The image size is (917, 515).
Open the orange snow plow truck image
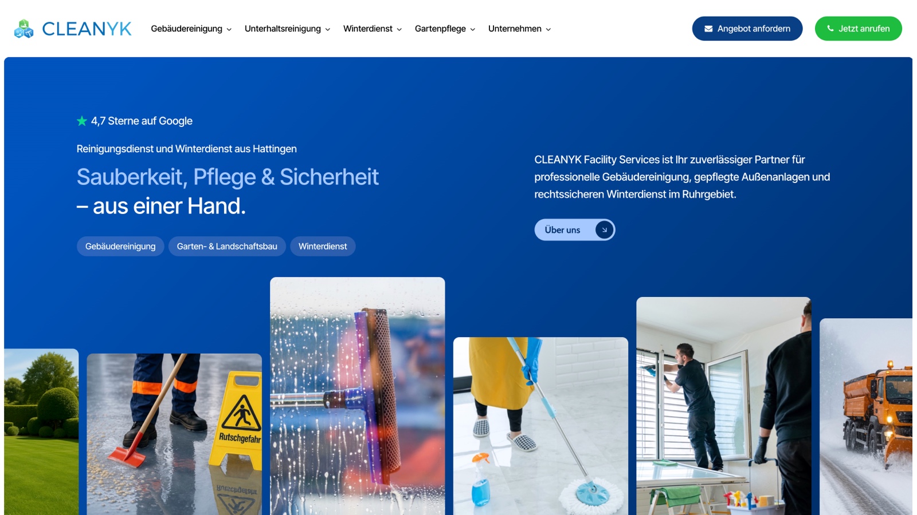[866, 417]
